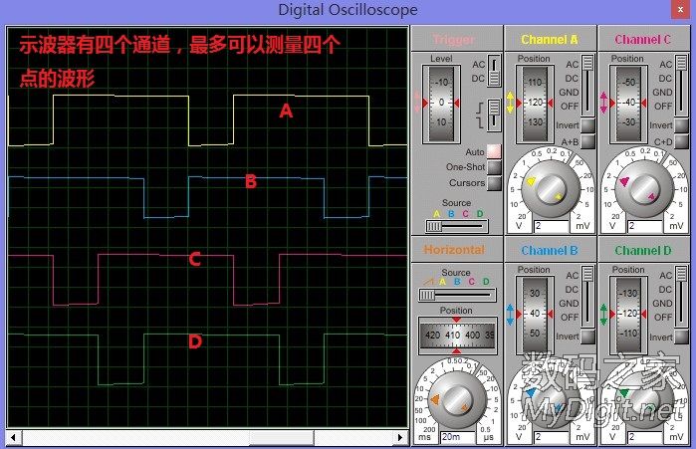Enable C+D sum mode
The height and width of the screenshot is (449, 696).
point(682,142)
